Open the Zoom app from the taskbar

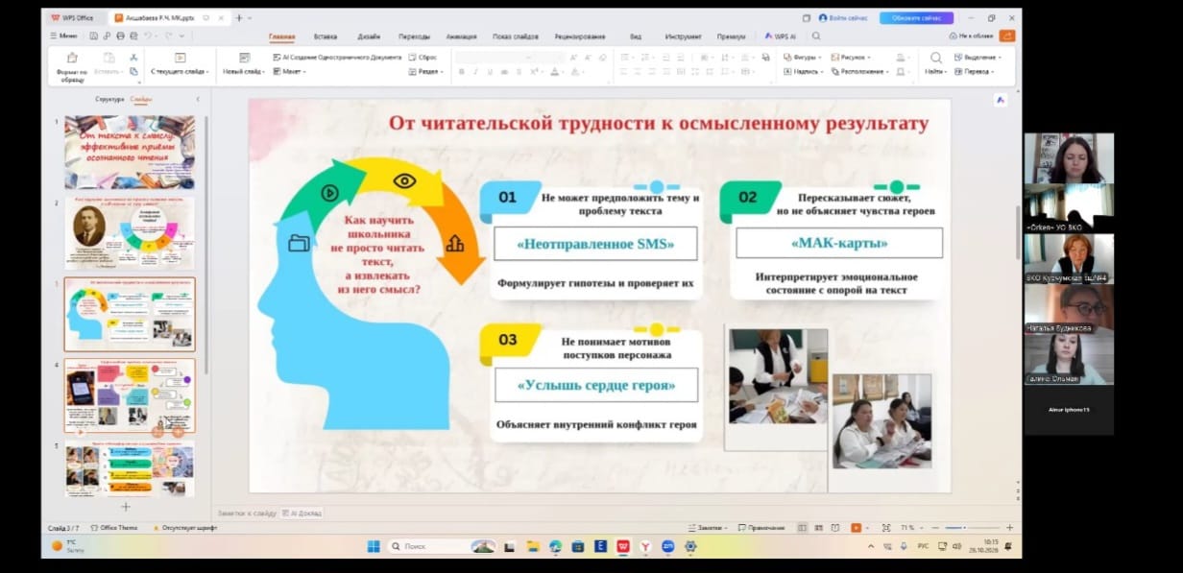point(667,546)
